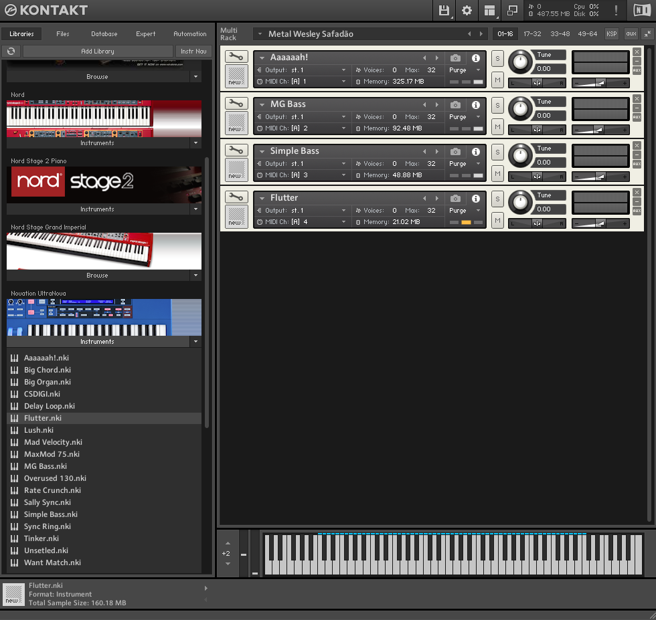The height and width of the screenshot is (620, 656).
Task: Load the next multi after Metal Wesley Safadão
Action: pos(481,34)
